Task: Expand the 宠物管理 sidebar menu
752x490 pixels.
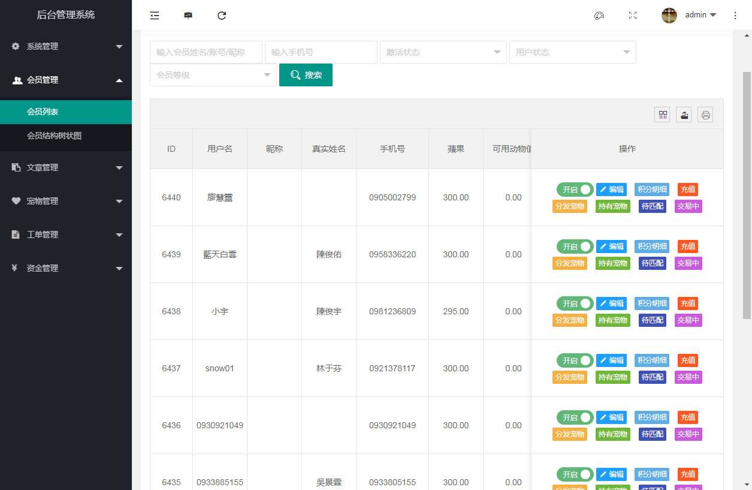Action: [66, 201]
